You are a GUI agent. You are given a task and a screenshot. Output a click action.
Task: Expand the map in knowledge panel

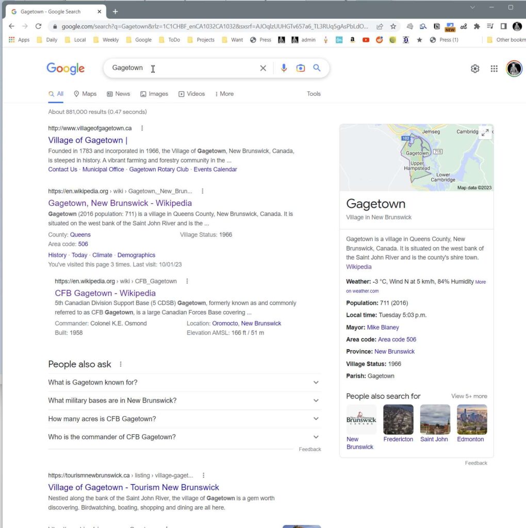click(485, 133)
